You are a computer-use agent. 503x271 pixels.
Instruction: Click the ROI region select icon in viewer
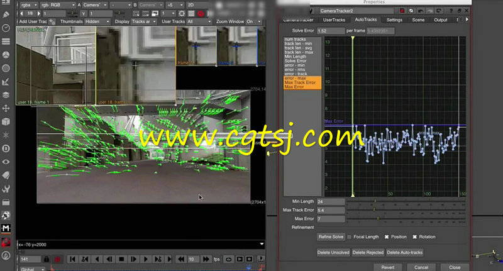pos(136,13)
